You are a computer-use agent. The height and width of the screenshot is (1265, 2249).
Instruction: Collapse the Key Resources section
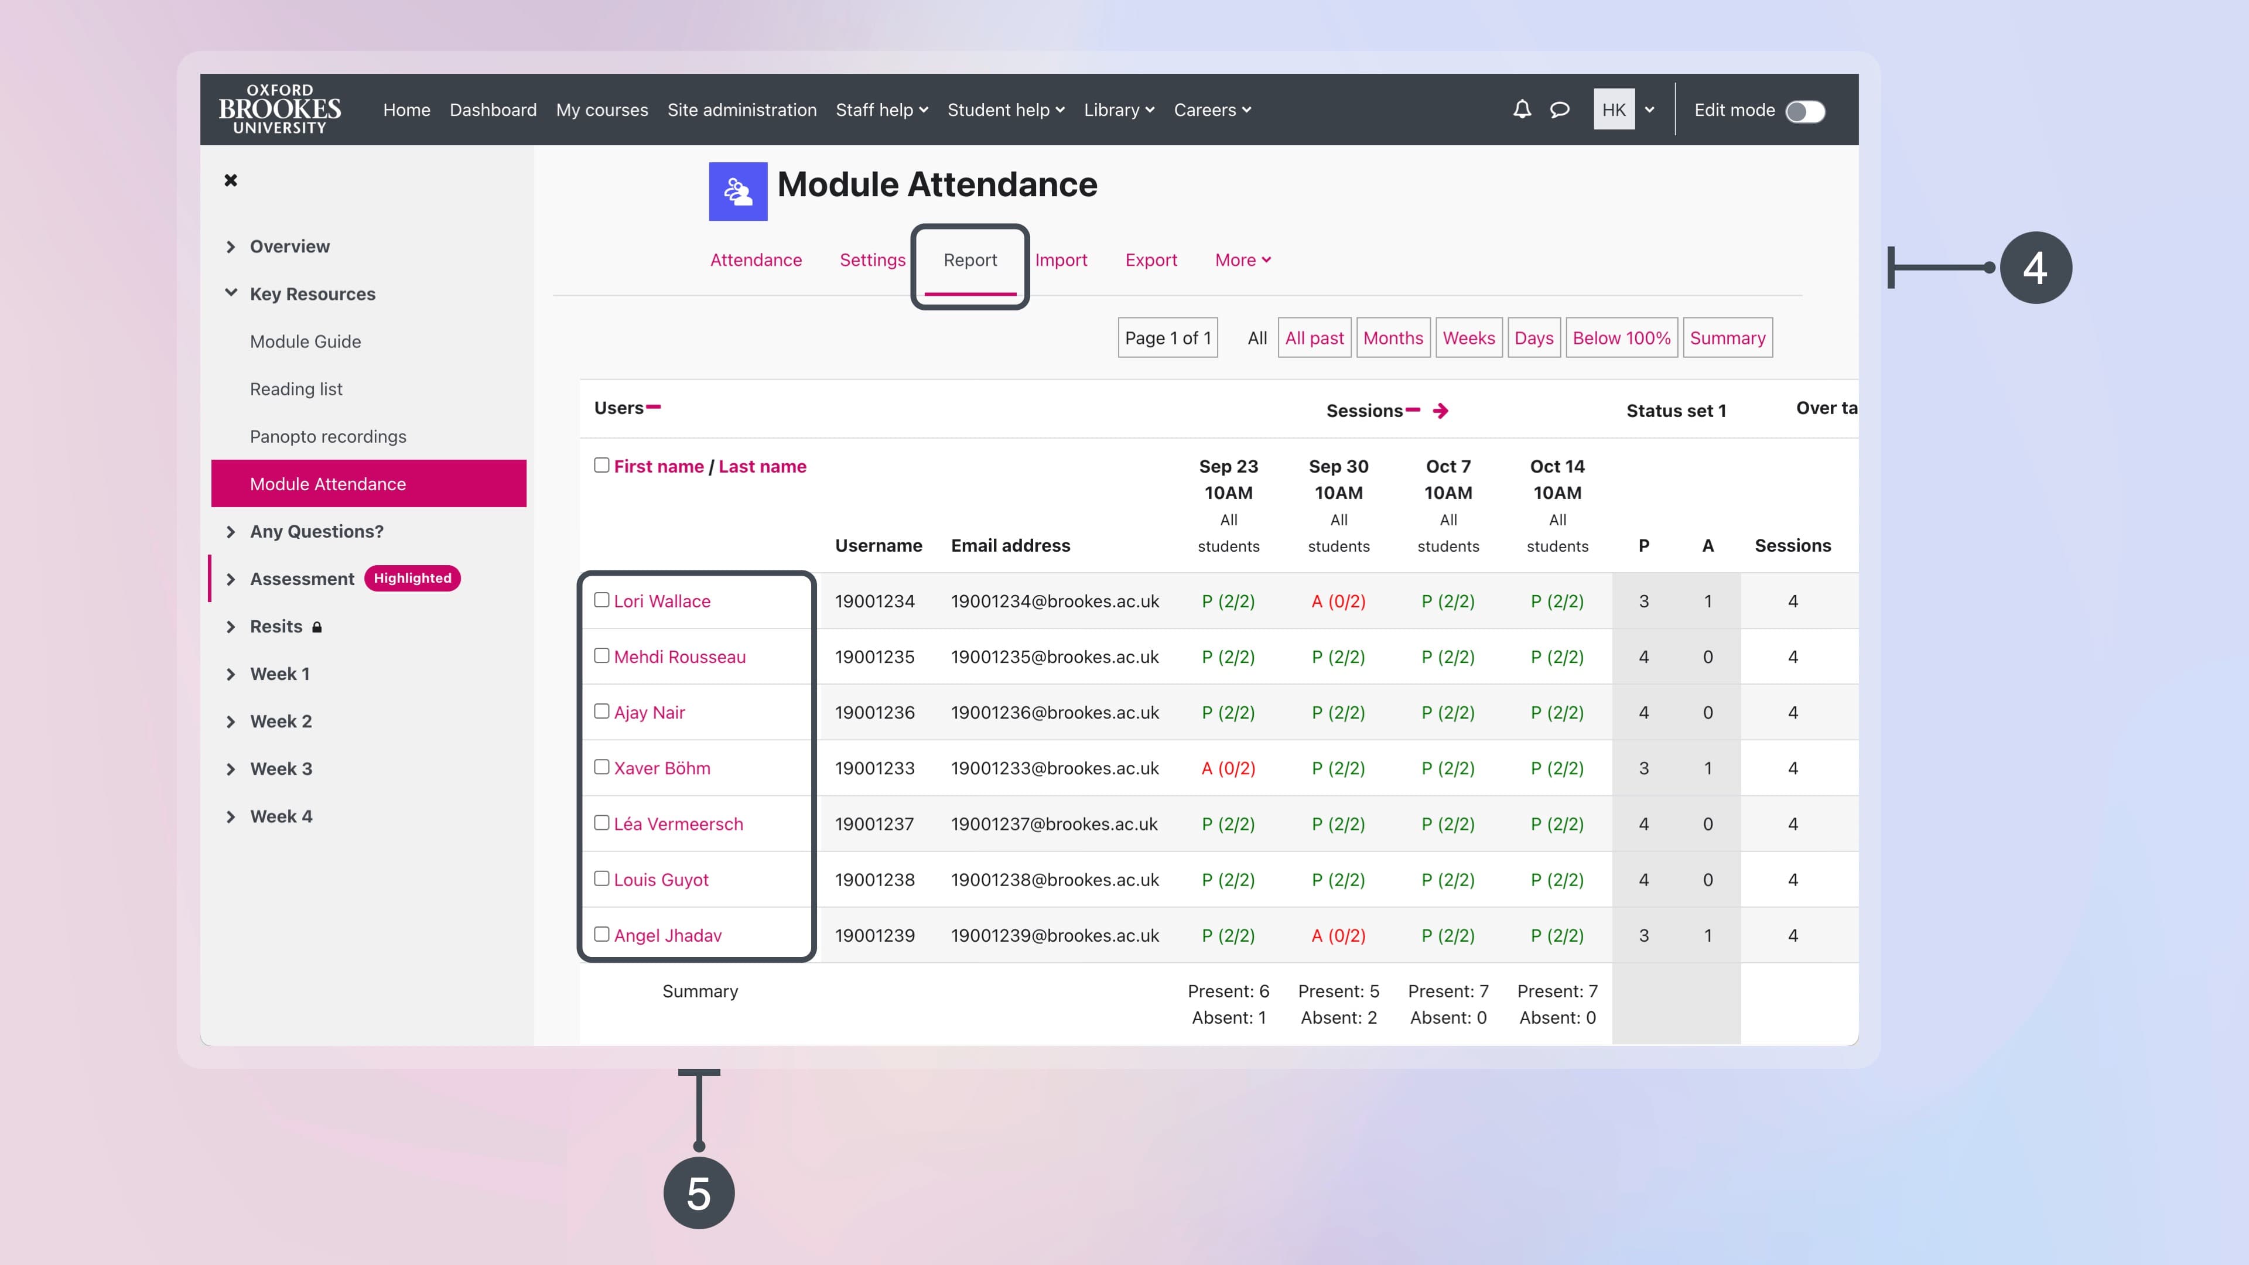231,293
